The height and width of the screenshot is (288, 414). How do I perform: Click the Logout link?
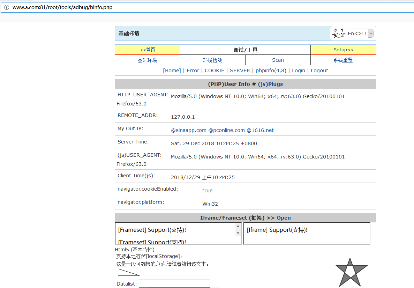coord(319,71)
